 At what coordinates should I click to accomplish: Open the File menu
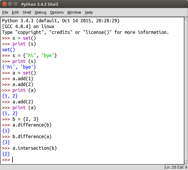click(x=6, y=12)
